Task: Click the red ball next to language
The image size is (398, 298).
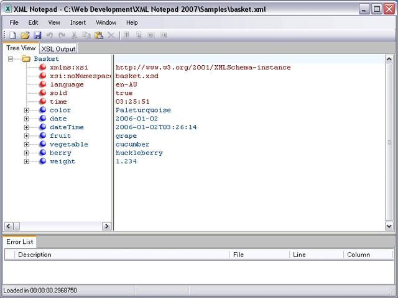Action: (43, 84)
